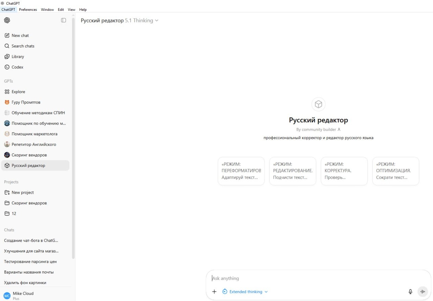Click the microphone dictation icon
The image size is (433, 301).
click(410, 292)
